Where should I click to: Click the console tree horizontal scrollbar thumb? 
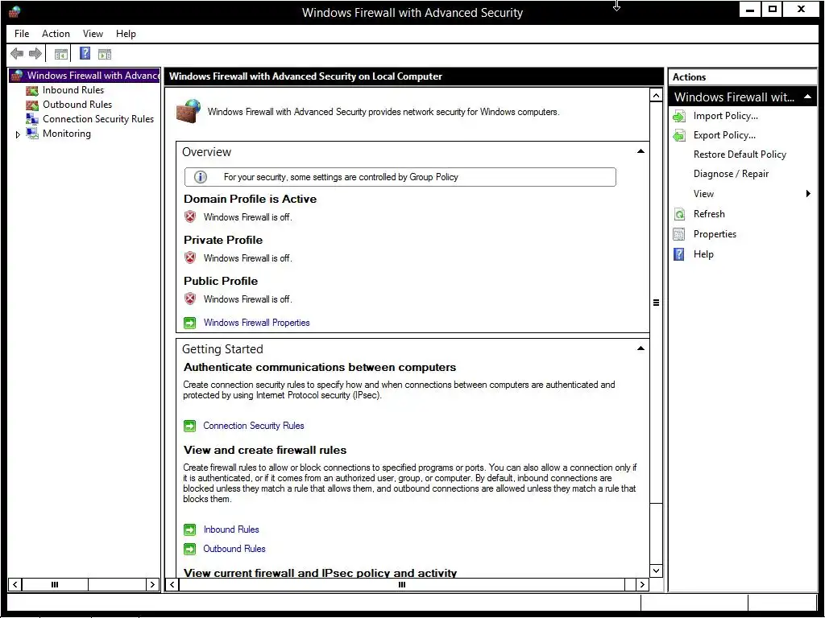click(55, 584)
